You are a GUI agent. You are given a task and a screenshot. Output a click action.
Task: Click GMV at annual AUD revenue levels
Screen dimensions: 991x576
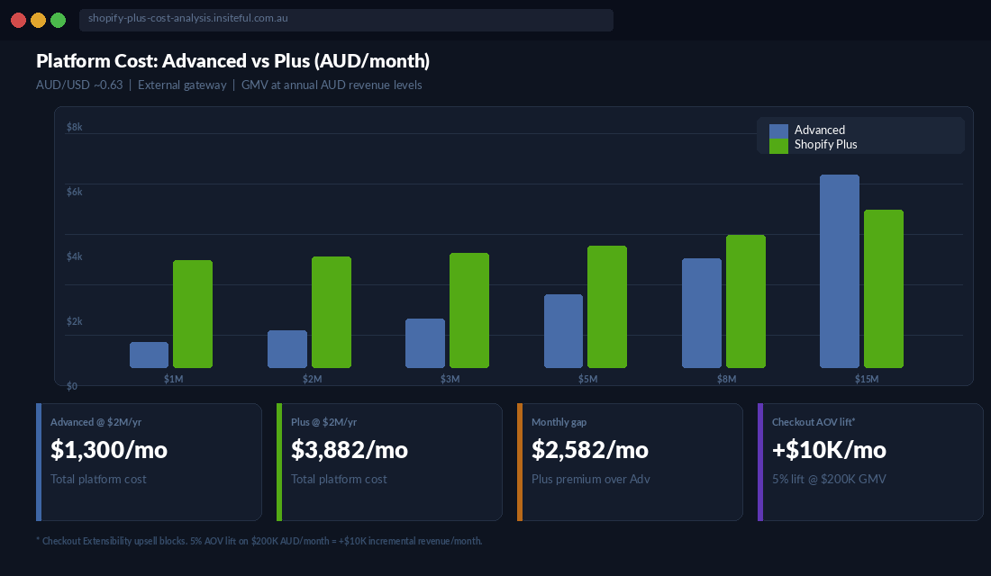[x=332, y=85]
